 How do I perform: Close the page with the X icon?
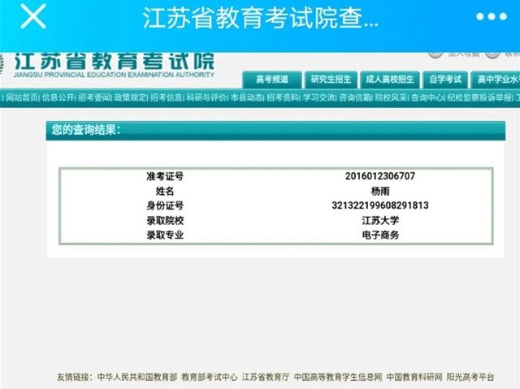32,17
